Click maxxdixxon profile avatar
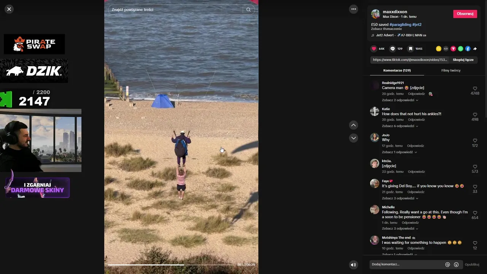This screenshot has width=487, height=274. 376,14
